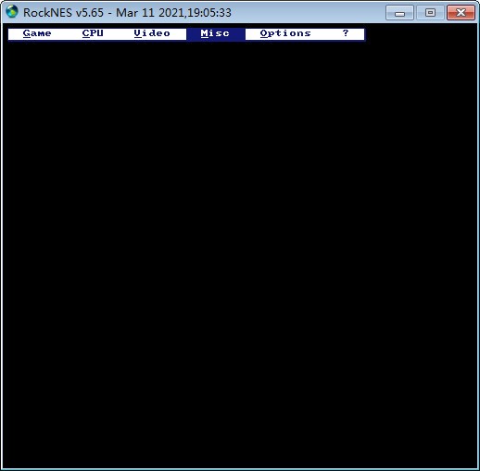Click blank menu bar space between Options and ?
Screen dimensions: 480x471
(x=327, y=33)
